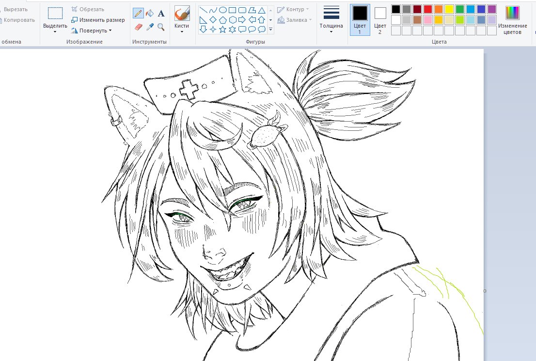Activate Цвет 2 background color
Screen dimensions: 536x361
pos(380,20)
